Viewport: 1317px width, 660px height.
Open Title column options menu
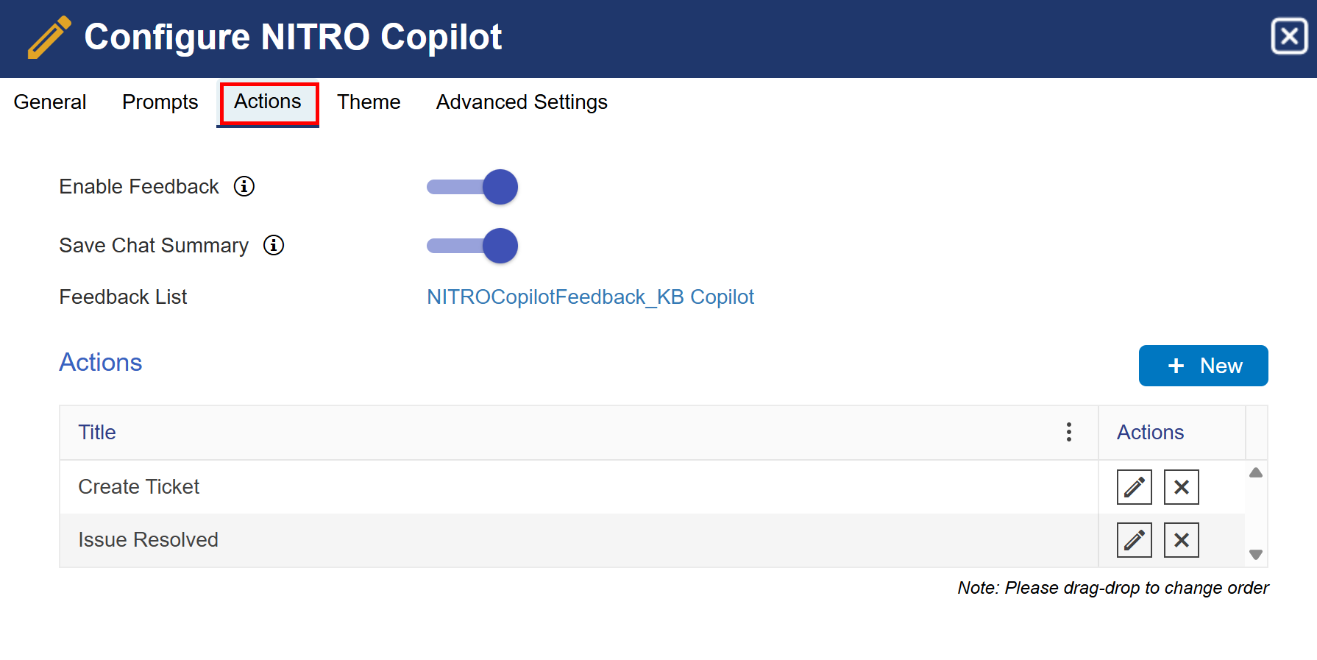pyautogui.click(x=1068, y=432)
